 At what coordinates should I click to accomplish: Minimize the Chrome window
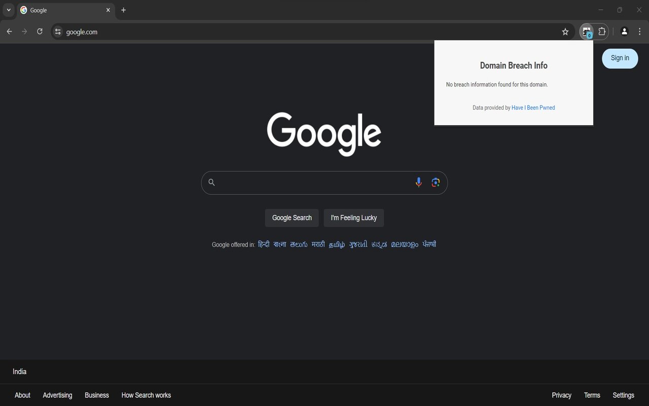[601, 10]
